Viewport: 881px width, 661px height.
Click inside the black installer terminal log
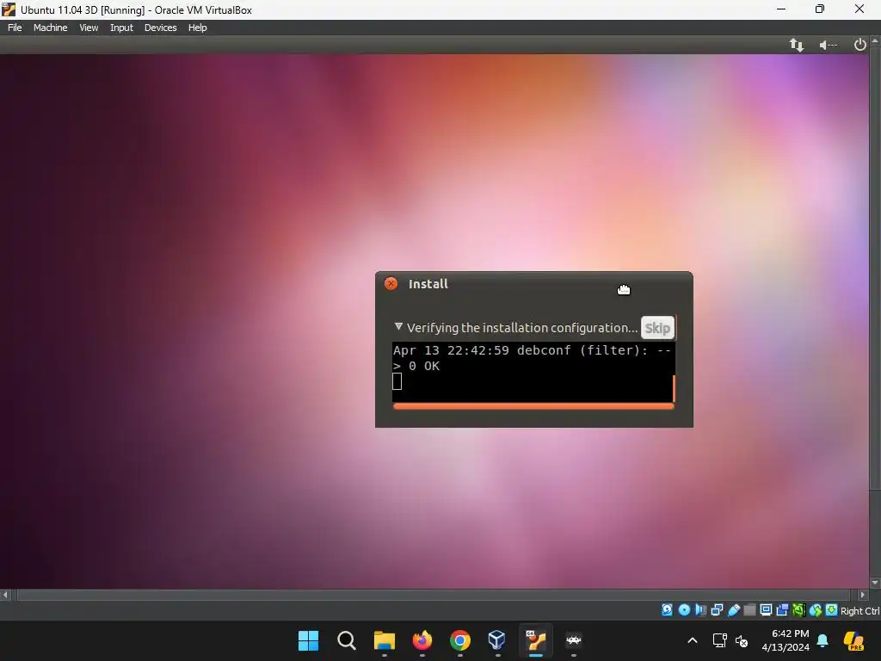pyautogui.click(x=532, y=372)
